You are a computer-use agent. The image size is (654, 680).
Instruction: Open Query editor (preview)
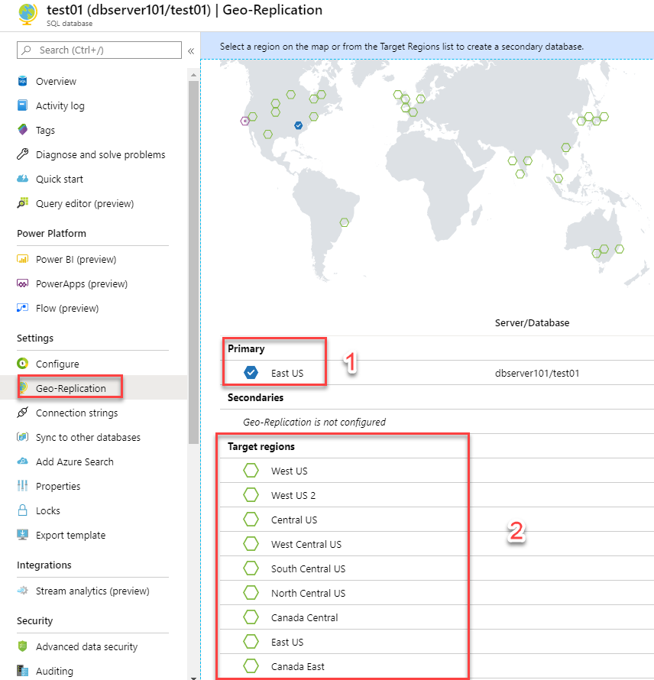point(85,203)
